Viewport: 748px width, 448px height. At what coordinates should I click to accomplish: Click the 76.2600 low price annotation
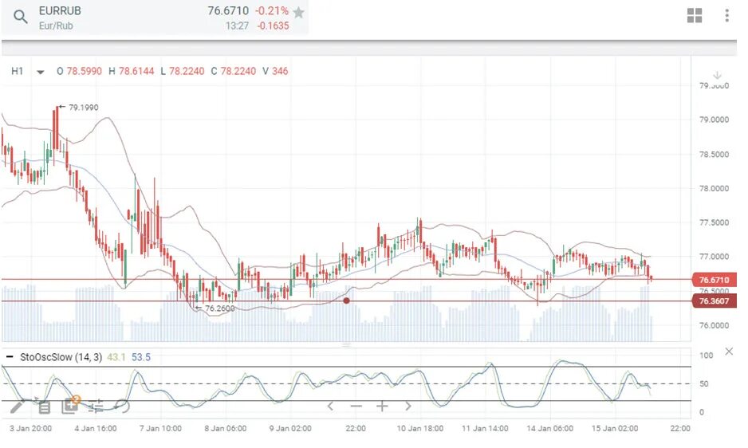click(x=219, y=308)
